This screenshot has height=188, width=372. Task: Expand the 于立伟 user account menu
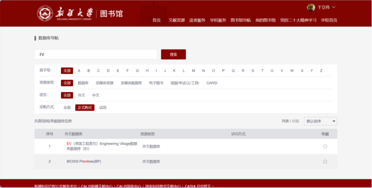[x=327, y=7]
